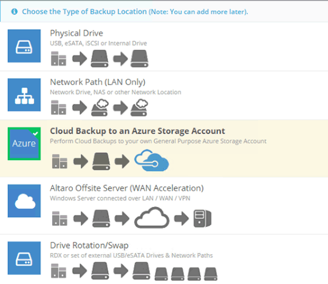Select the Altaro Offsite Server cloud tile

[24, 201]
